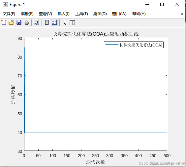This screenshot has width=186, height=167.
Task: Click the blue convergence curve line
Action: coord(96,133)
